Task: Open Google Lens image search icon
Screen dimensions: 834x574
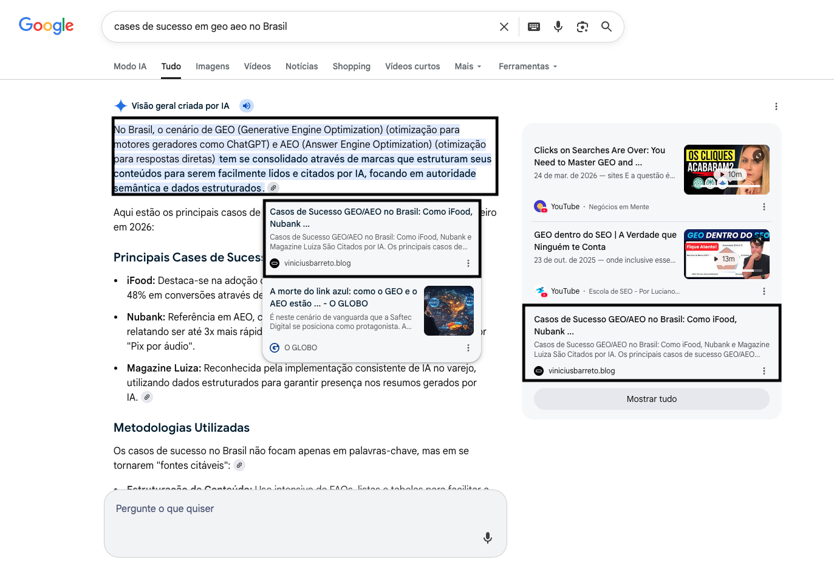Action: coord(583,27)
